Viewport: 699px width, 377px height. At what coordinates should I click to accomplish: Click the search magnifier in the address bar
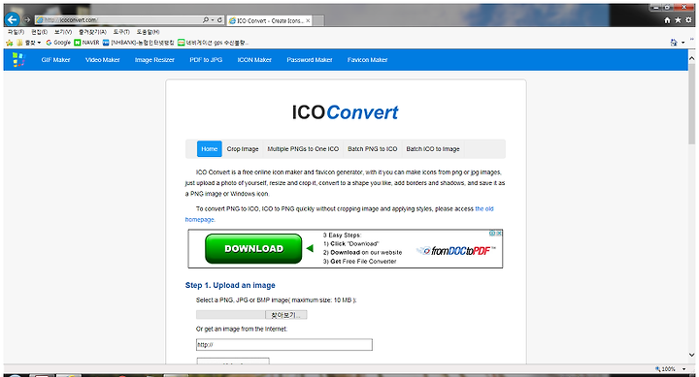206,20
